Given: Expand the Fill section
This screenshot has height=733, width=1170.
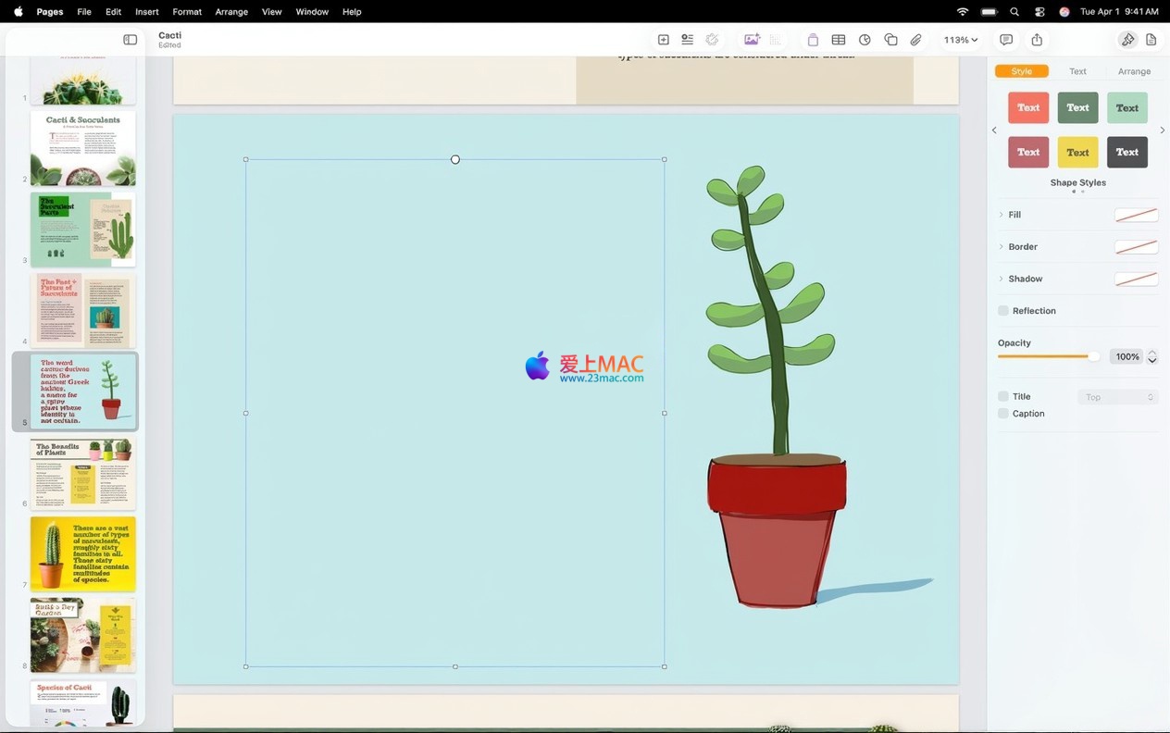Looking at the screenshot, I should point(1001,215).
